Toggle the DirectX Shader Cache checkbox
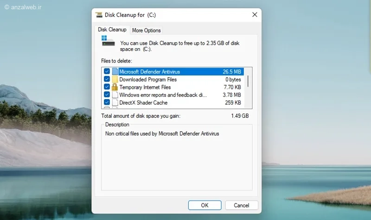Viewport: 371px width, 220px height. pos(107,102)
